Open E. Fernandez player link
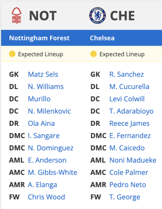Viewport: 162px width, 209px height. coord(130,135)
